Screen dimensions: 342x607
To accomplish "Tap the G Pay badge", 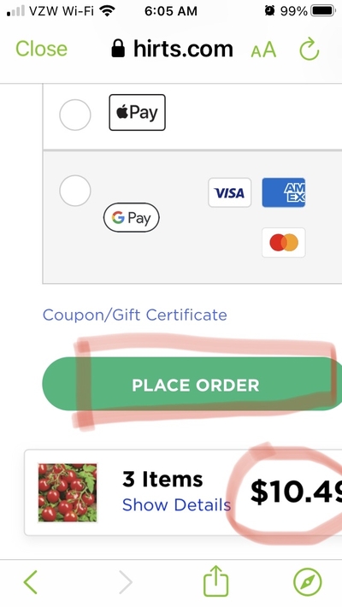I will tap(132, 217).
